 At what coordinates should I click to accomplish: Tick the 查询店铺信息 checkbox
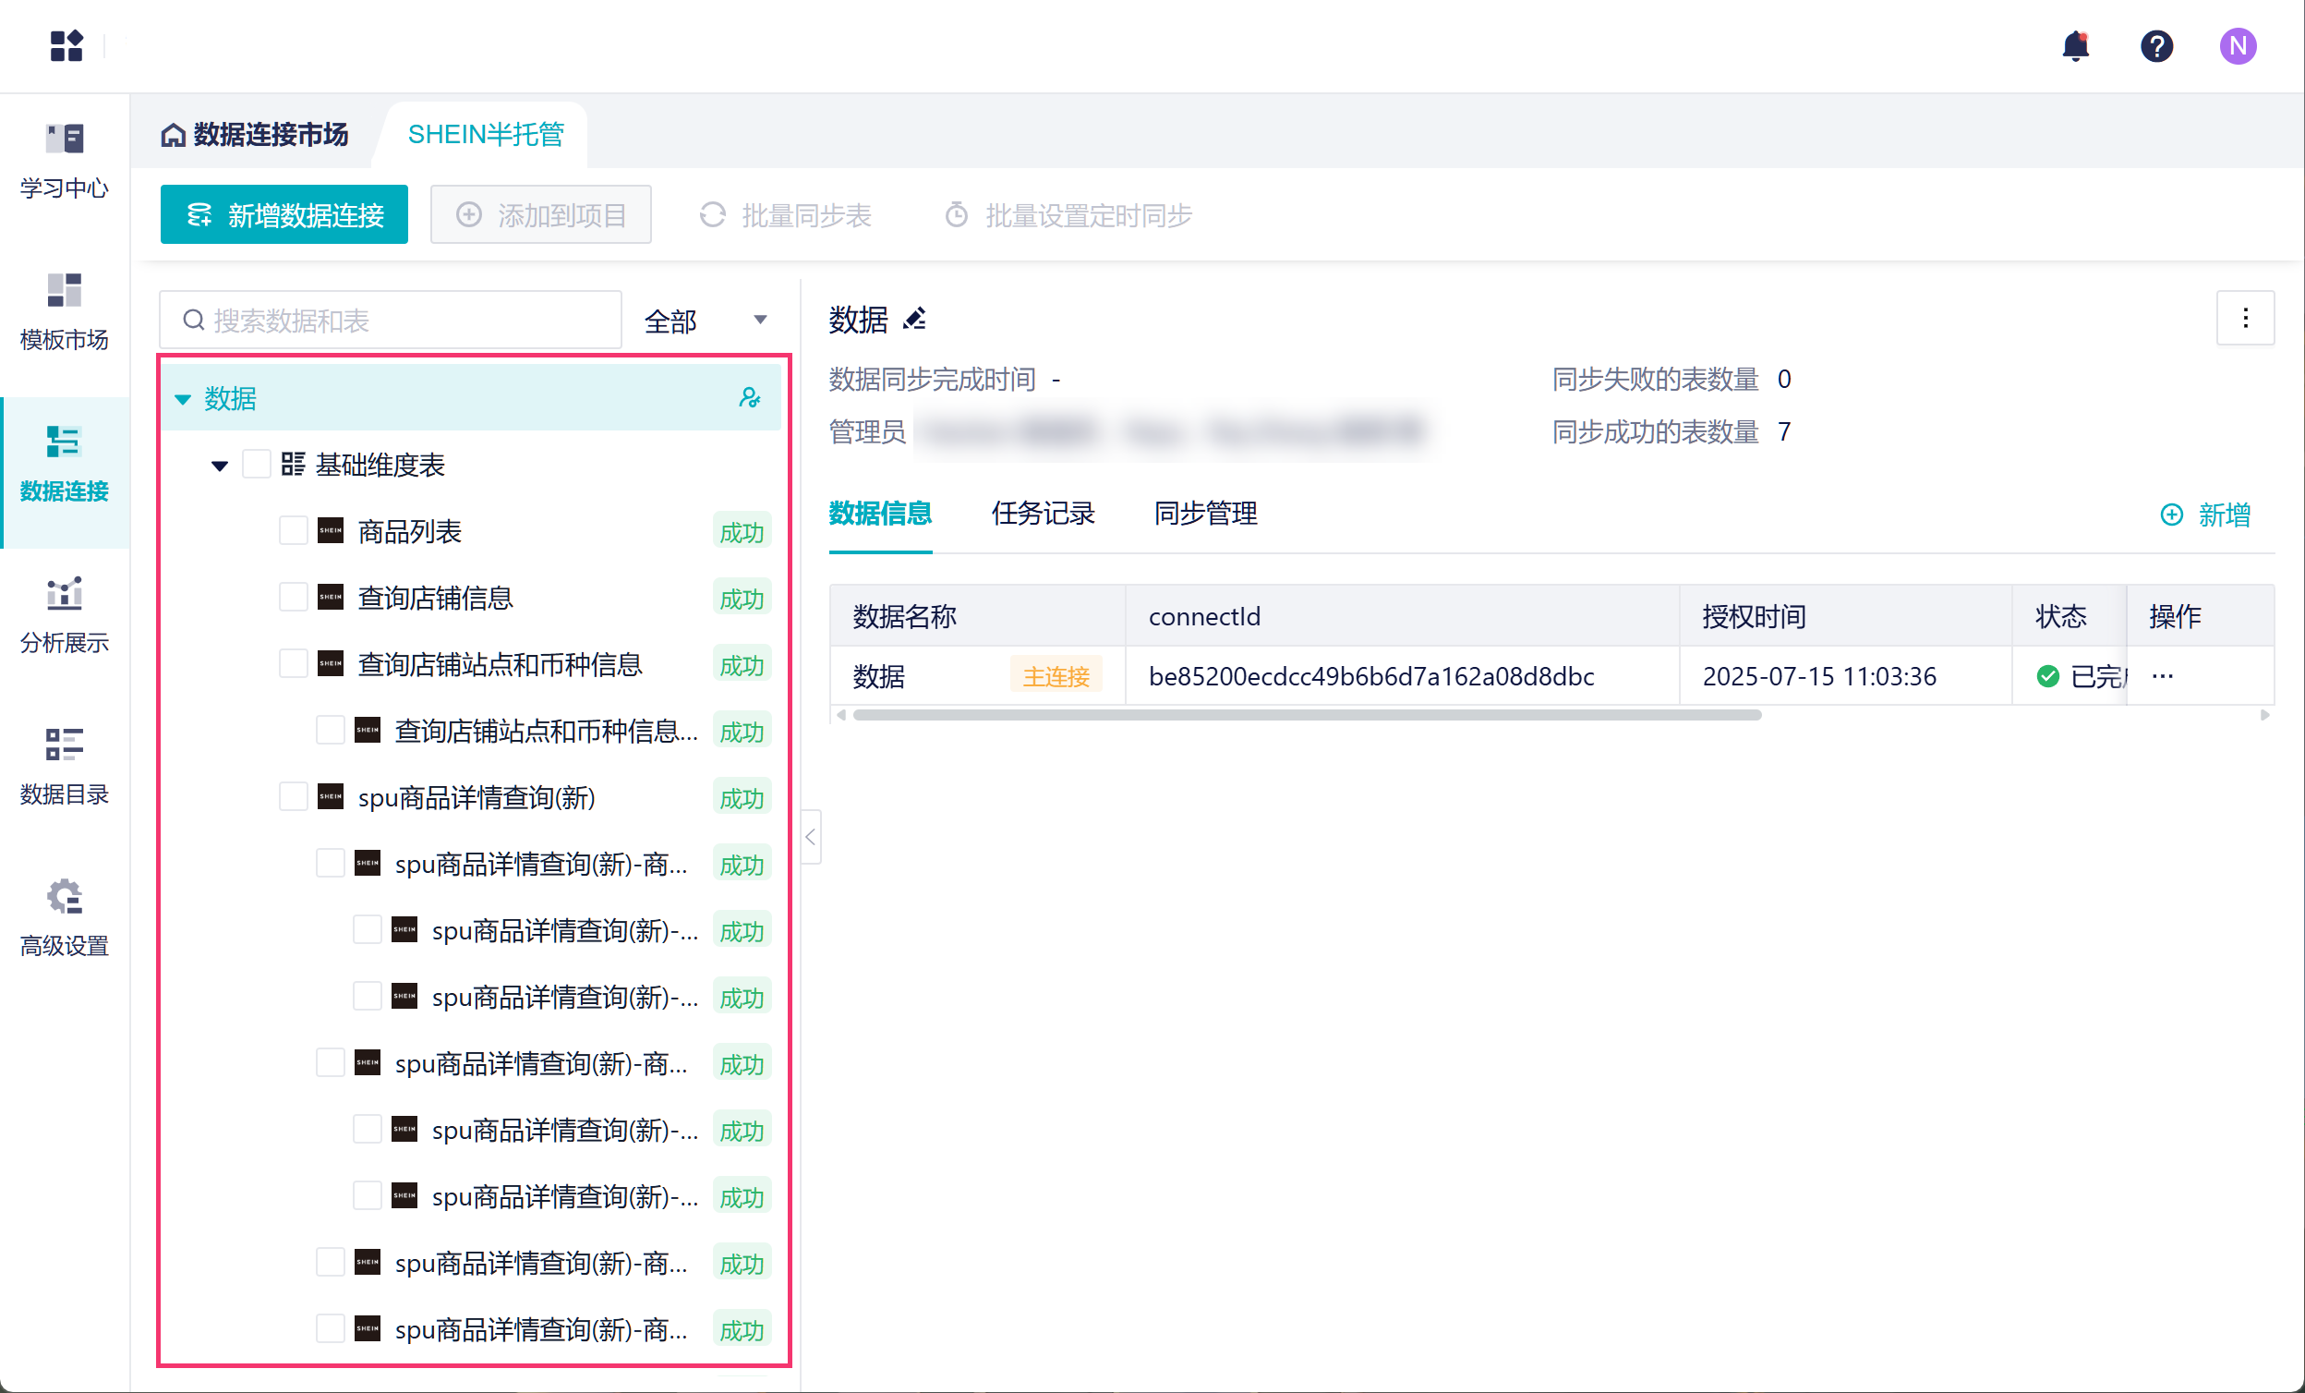pyautogui.click(x=294, y=598)
